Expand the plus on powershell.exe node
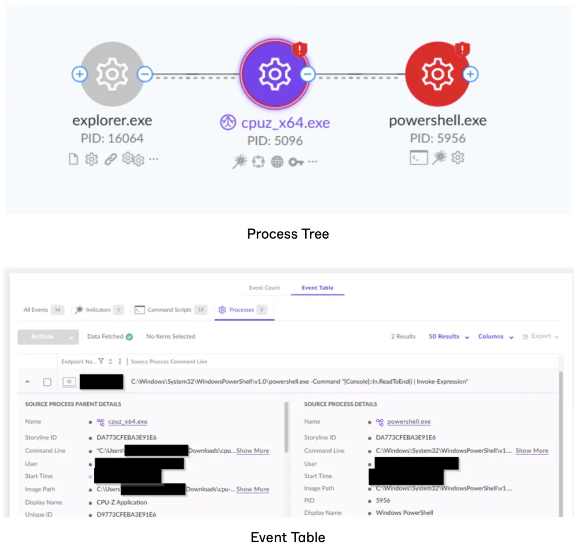The width and height of the screenshot is (574, 546). coord(470,74)
